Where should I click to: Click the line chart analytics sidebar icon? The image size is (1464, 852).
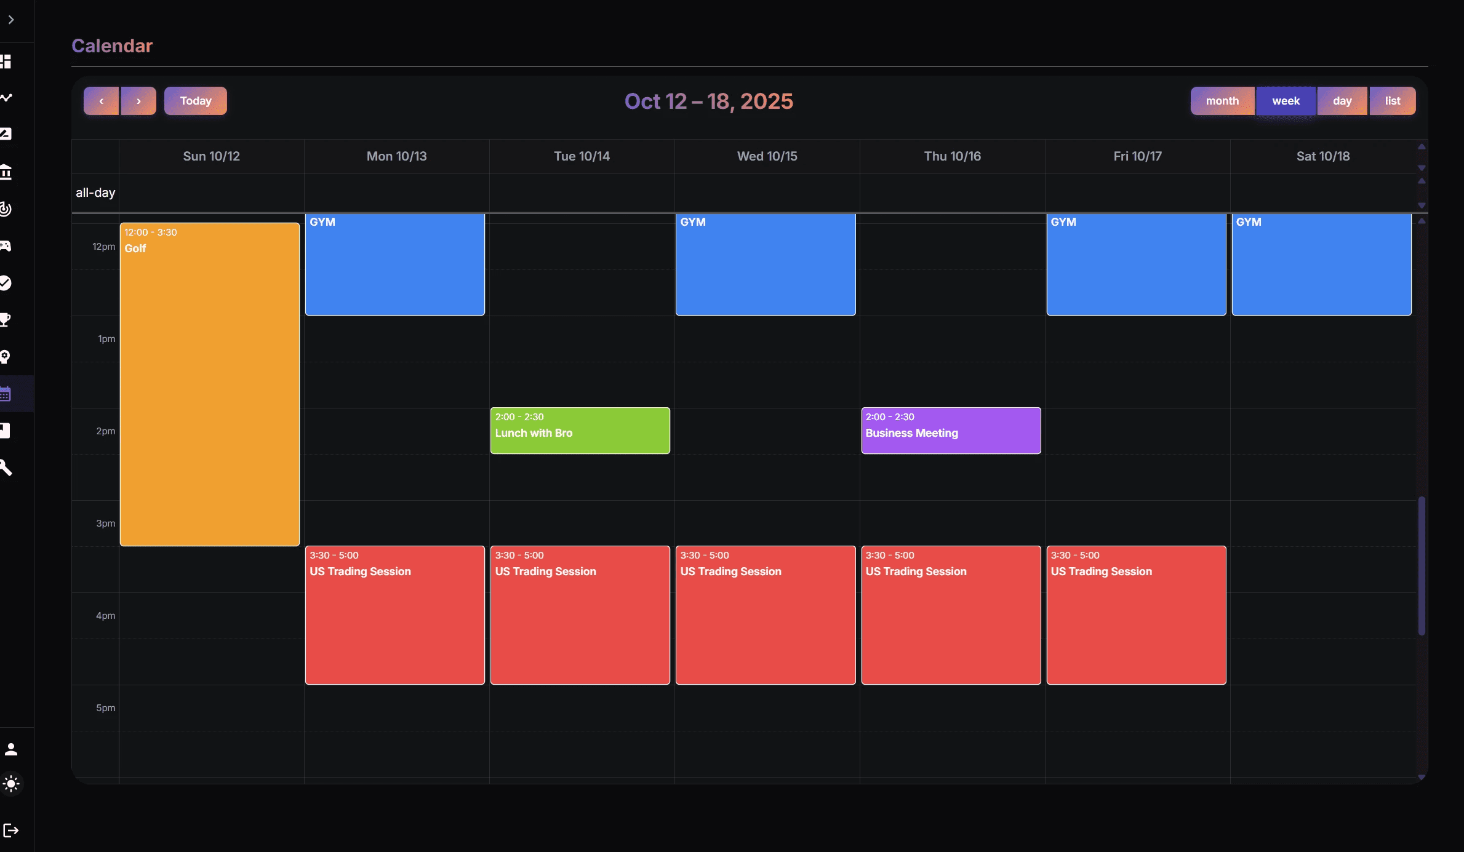(6, 98)
